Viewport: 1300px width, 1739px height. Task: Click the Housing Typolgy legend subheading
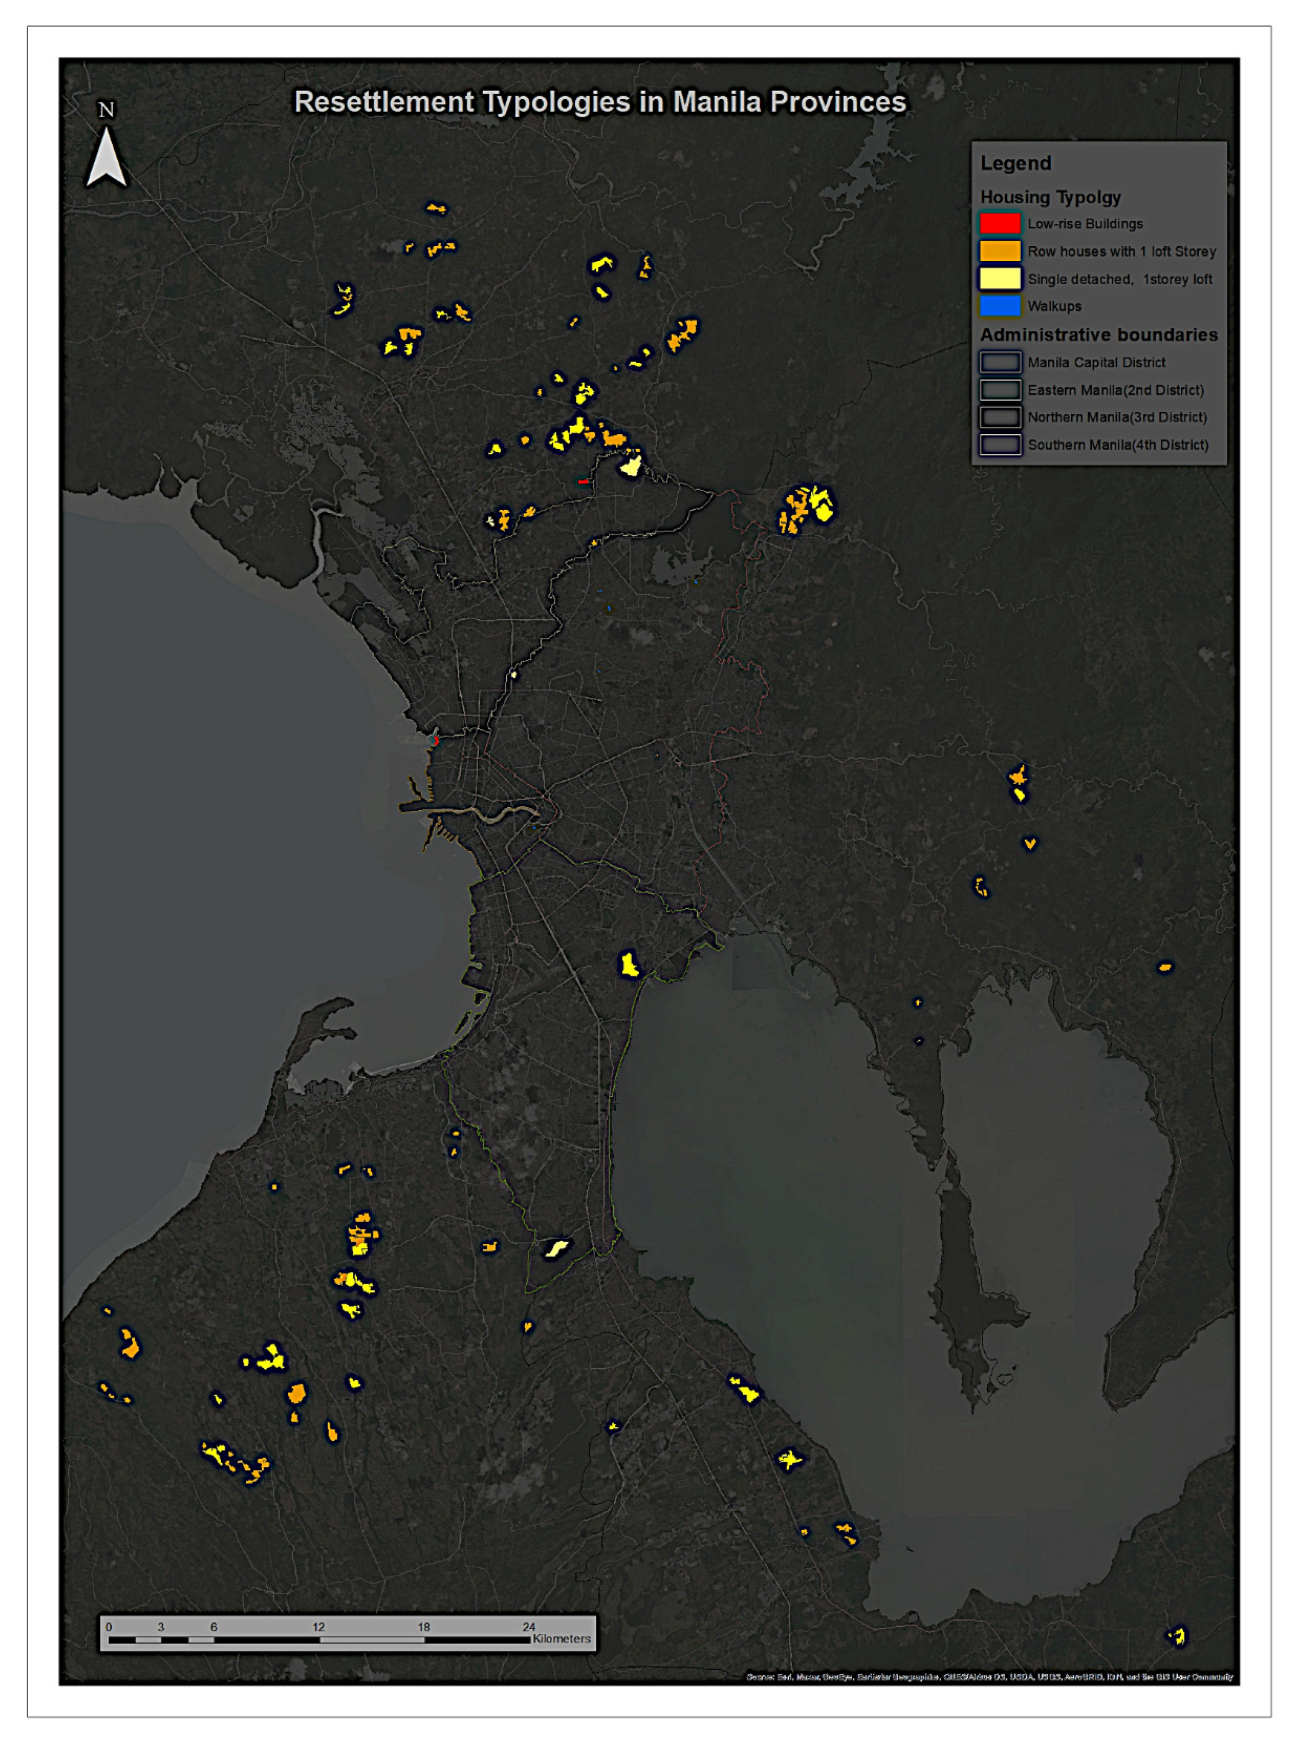1050,197
